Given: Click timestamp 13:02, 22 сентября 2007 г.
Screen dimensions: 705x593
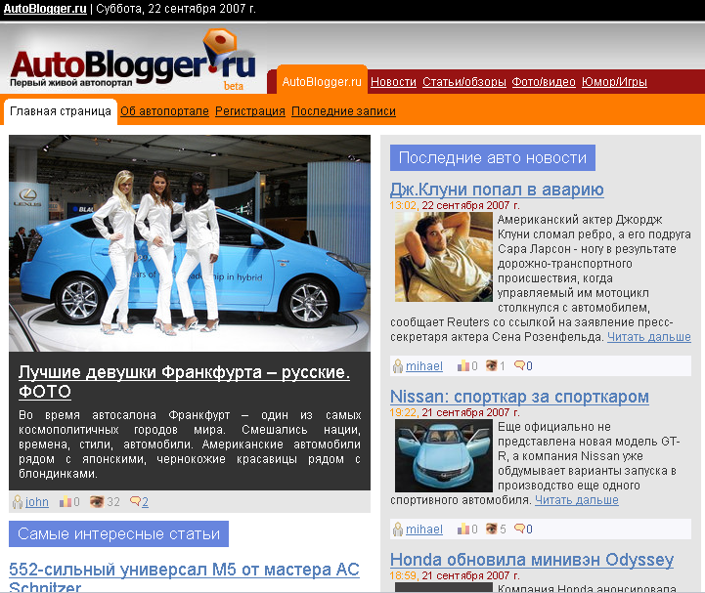Looking at the screenshot, I should coord(455,205).
